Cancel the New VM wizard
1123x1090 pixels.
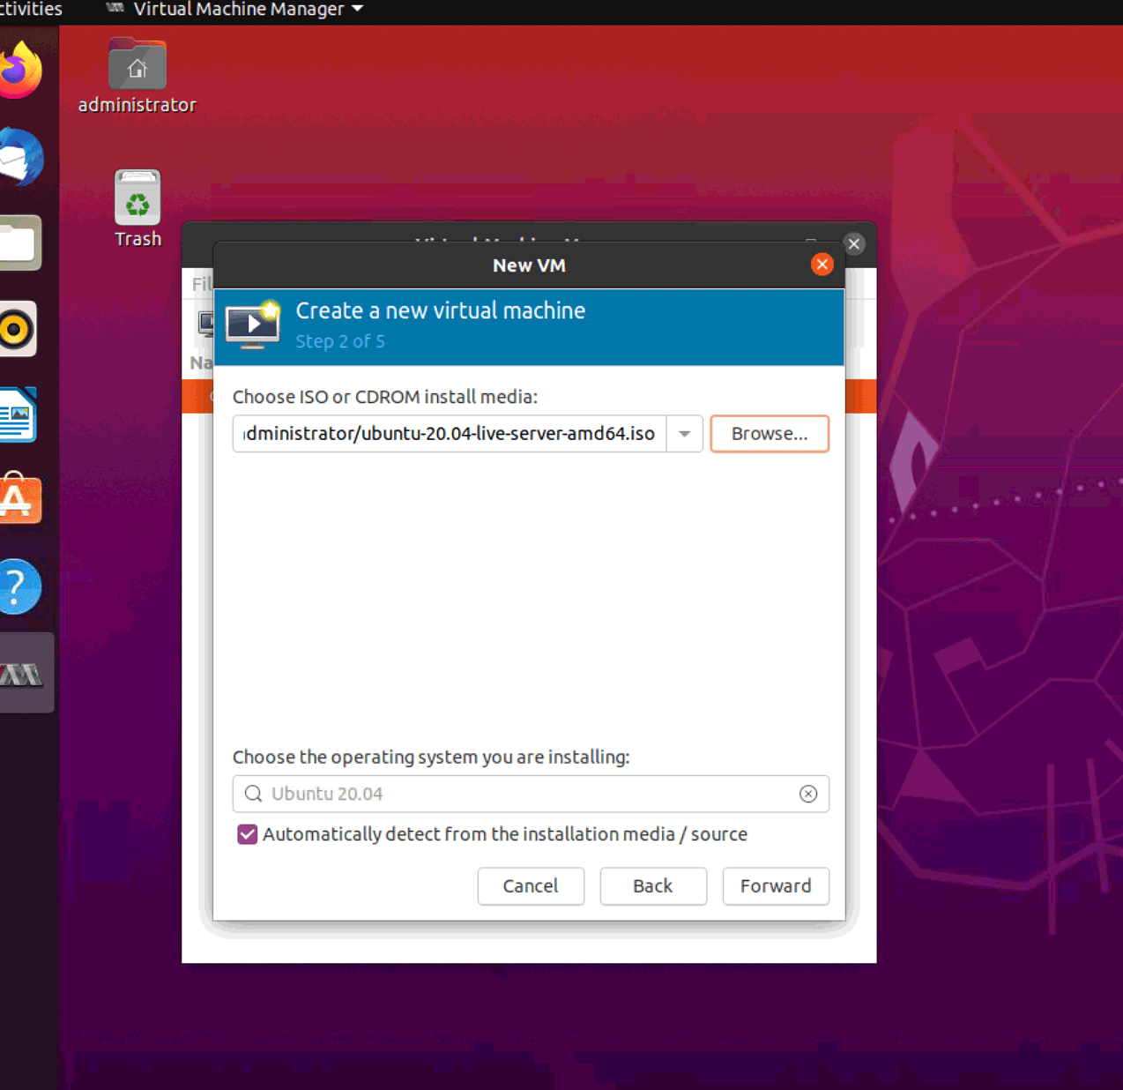(531, 885)
